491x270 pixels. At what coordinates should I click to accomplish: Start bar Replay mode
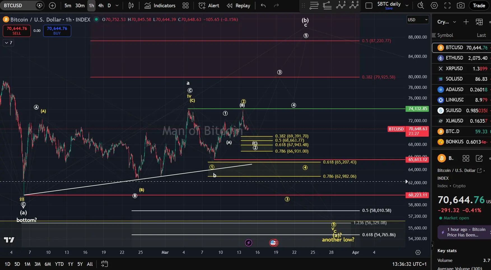tap(238, 6)
